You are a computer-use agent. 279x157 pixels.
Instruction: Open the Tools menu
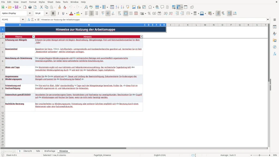65,2
